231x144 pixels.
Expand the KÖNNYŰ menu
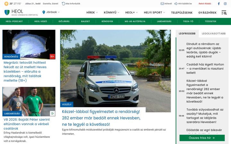[x=111, y=12]
